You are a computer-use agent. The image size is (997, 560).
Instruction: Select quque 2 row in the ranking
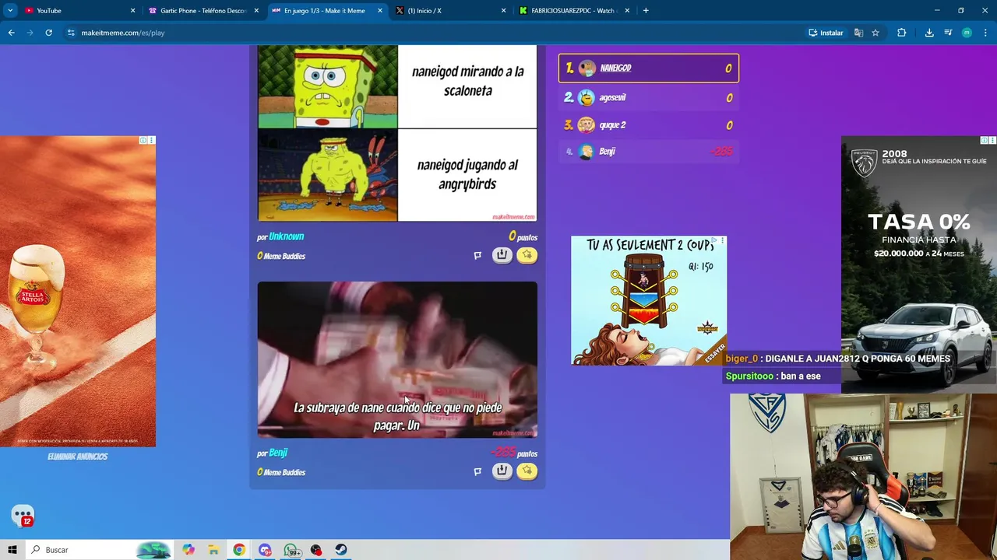point(648,124)
